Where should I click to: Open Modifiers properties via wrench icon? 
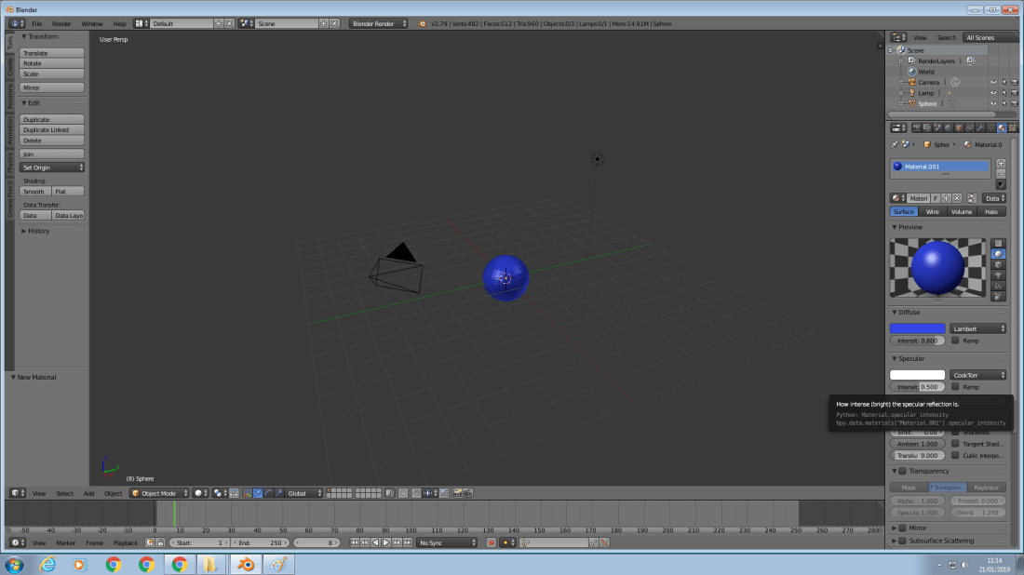(979, 127)
